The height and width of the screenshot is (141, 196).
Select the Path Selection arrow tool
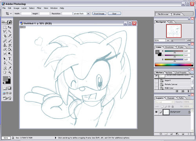5,59
